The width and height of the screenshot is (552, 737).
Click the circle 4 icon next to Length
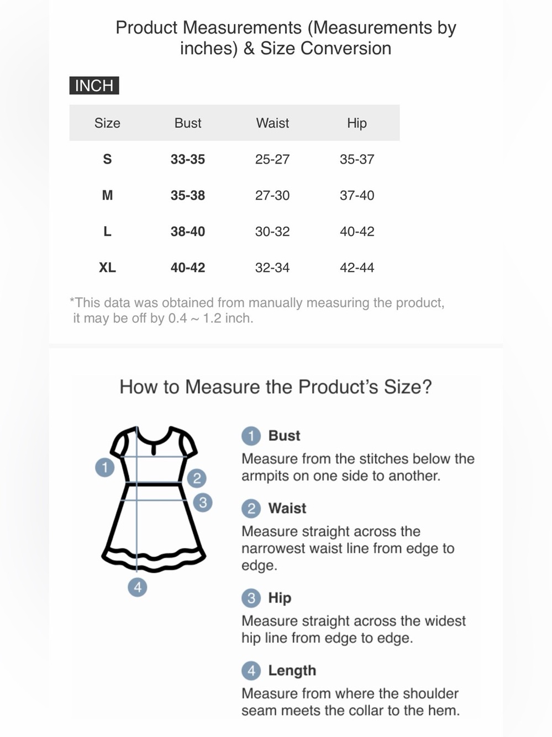(x=251, y=671)
